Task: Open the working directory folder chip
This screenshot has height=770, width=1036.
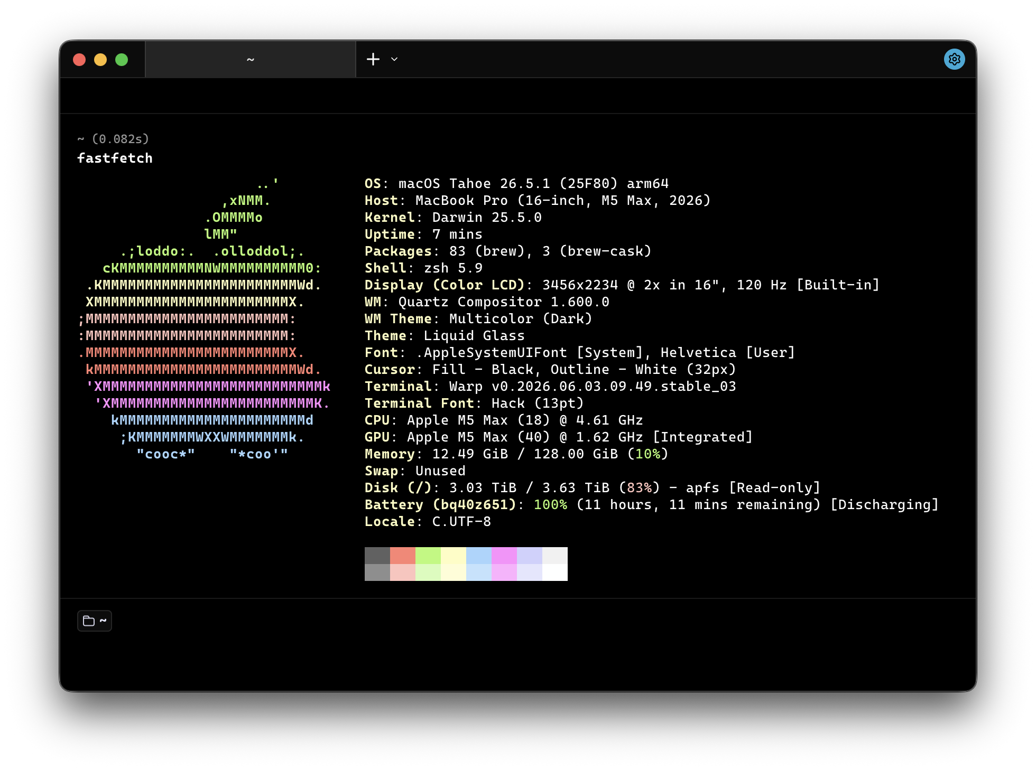Action: tap(95, 621)
